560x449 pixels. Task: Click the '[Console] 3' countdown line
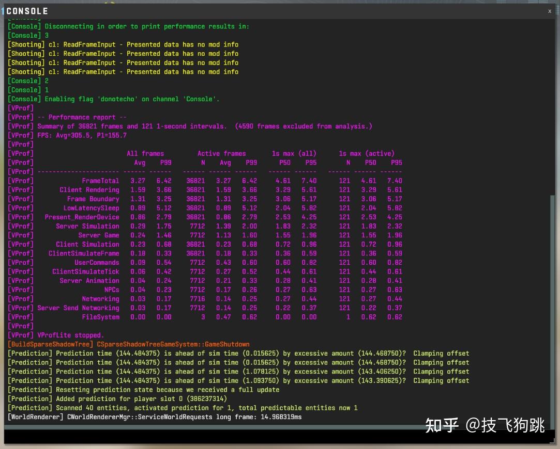tap(28, 35)
